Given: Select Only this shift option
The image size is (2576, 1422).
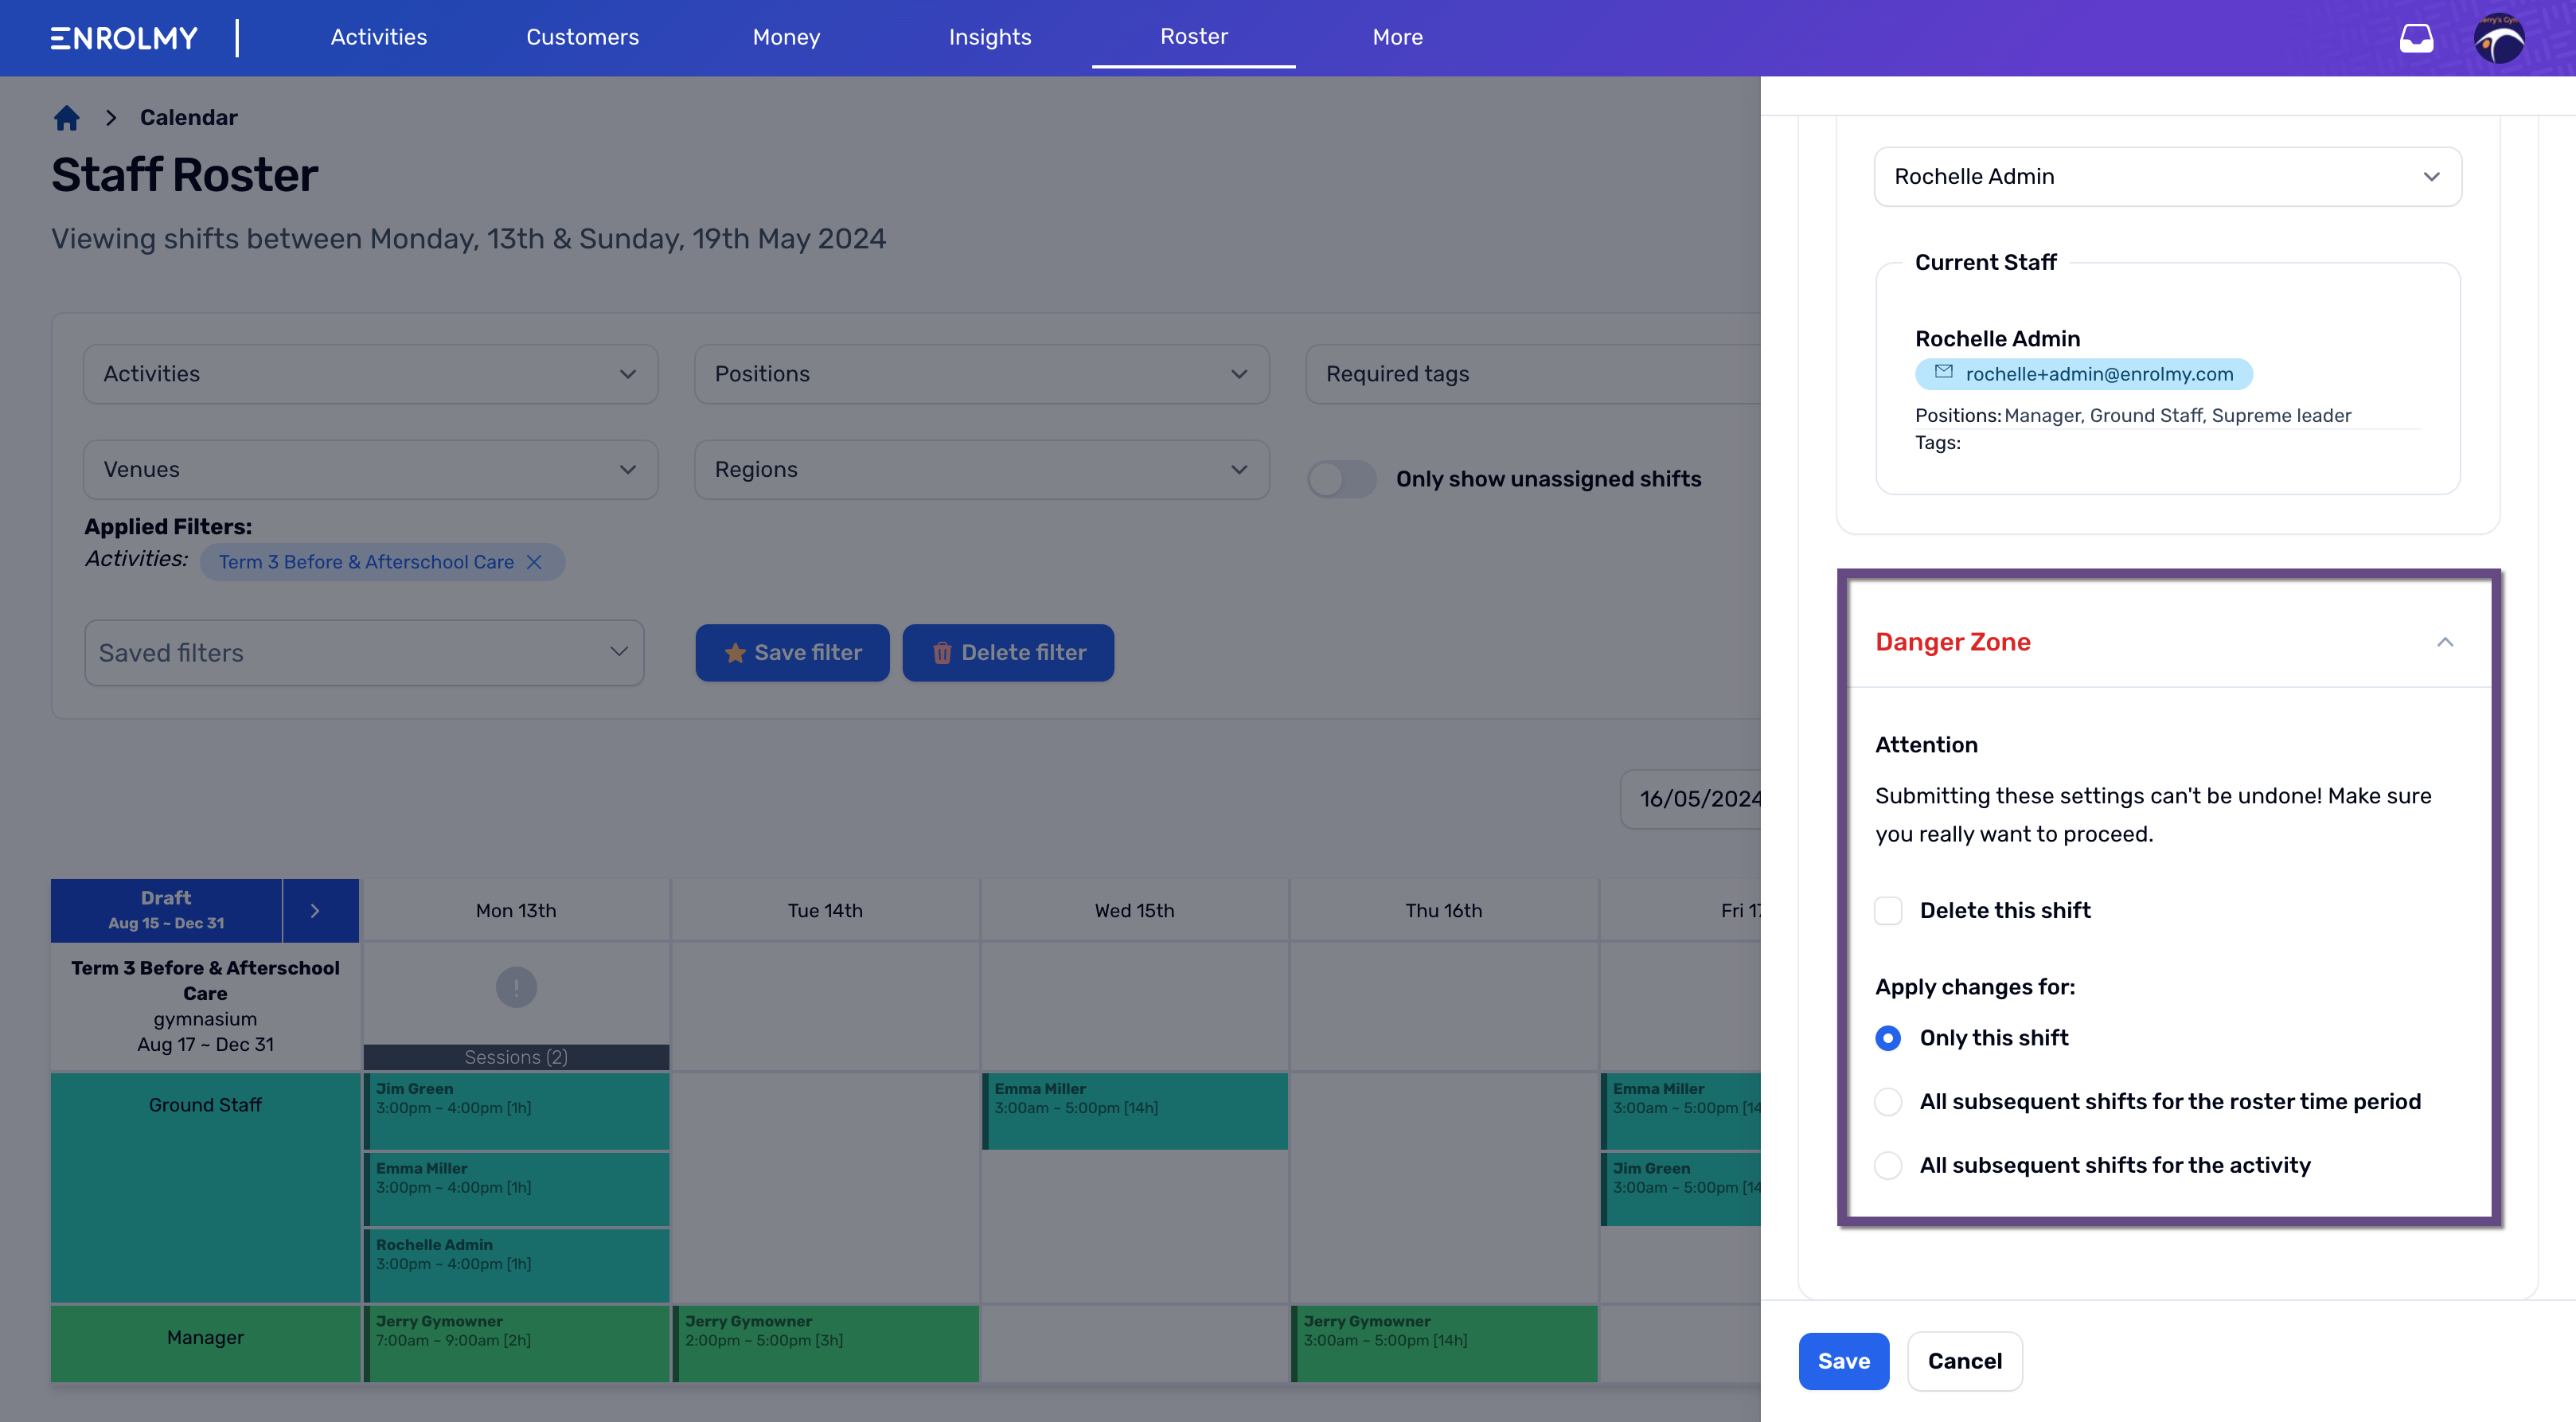Looking at the screenshot, I should click(1888, 1038).
